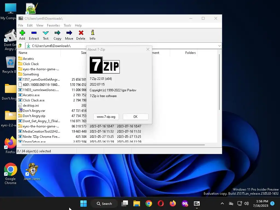Click the Test toolbar icon
280x210 pixels.
(46, 35)
